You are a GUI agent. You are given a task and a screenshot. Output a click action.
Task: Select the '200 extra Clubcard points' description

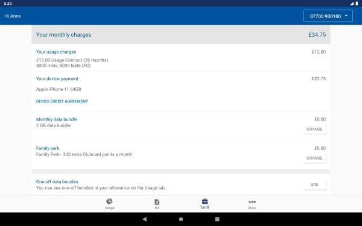84,154
